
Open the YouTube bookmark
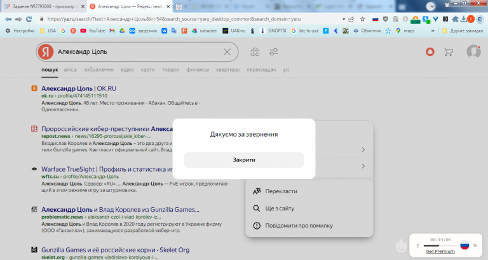92,31
